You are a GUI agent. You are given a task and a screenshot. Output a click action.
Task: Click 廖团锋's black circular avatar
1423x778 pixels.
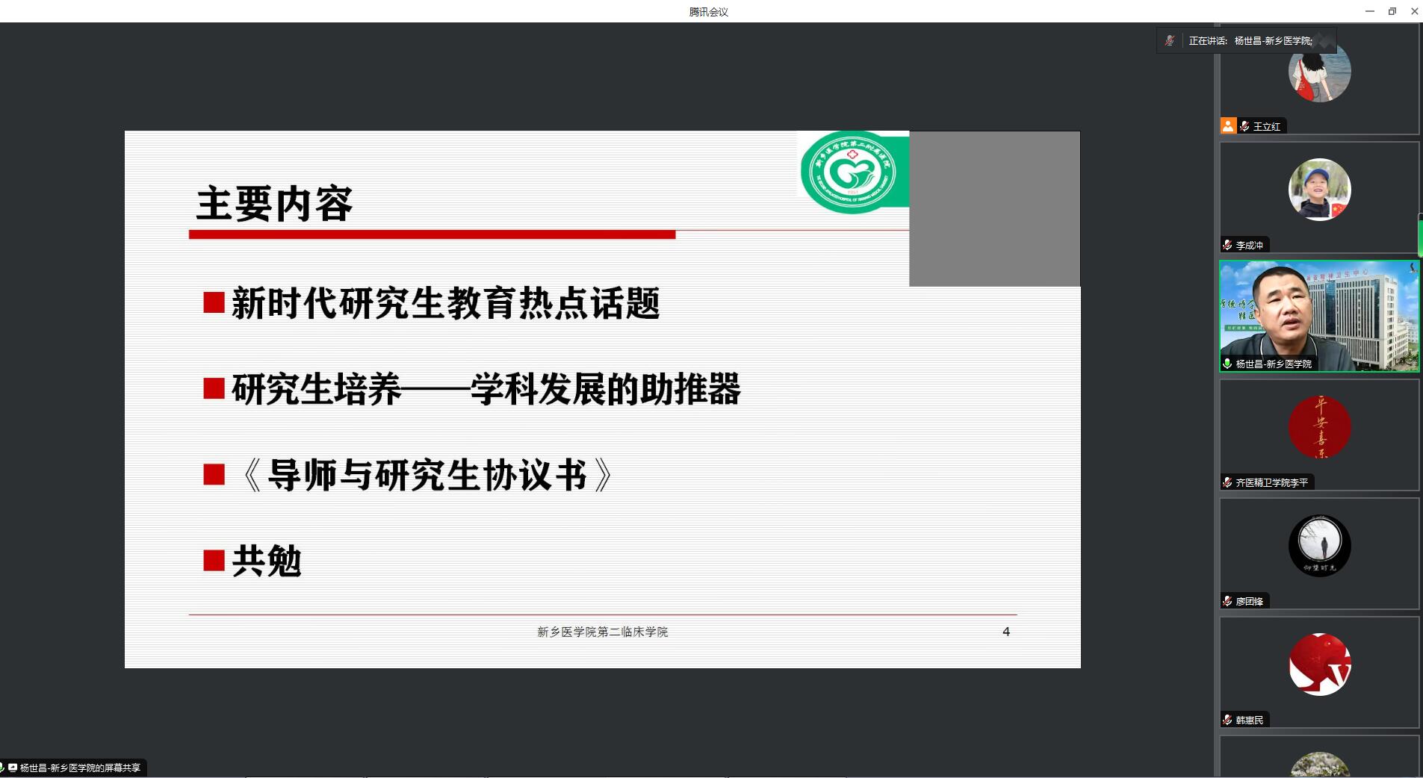1319,546
